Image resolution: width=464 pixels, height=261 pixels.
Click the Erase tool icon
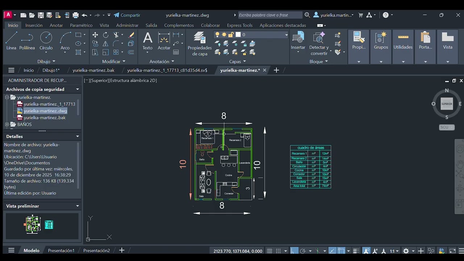pos(131,35)
